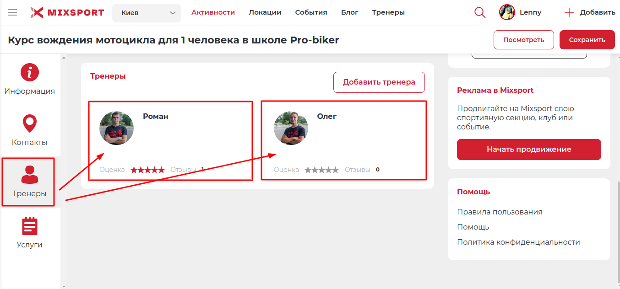620x289 pixels.
Task: Go to the Активности menu item
Action: pos(213,12)
